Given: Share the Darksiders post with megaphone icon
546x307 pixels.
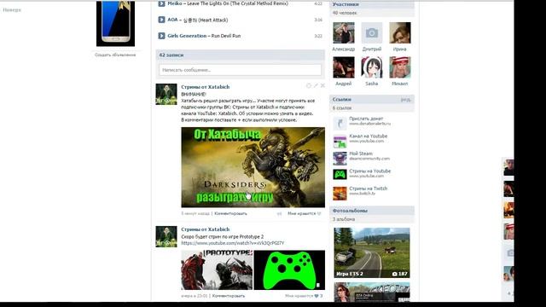Looking at the screenshot, I should point(279,213).
